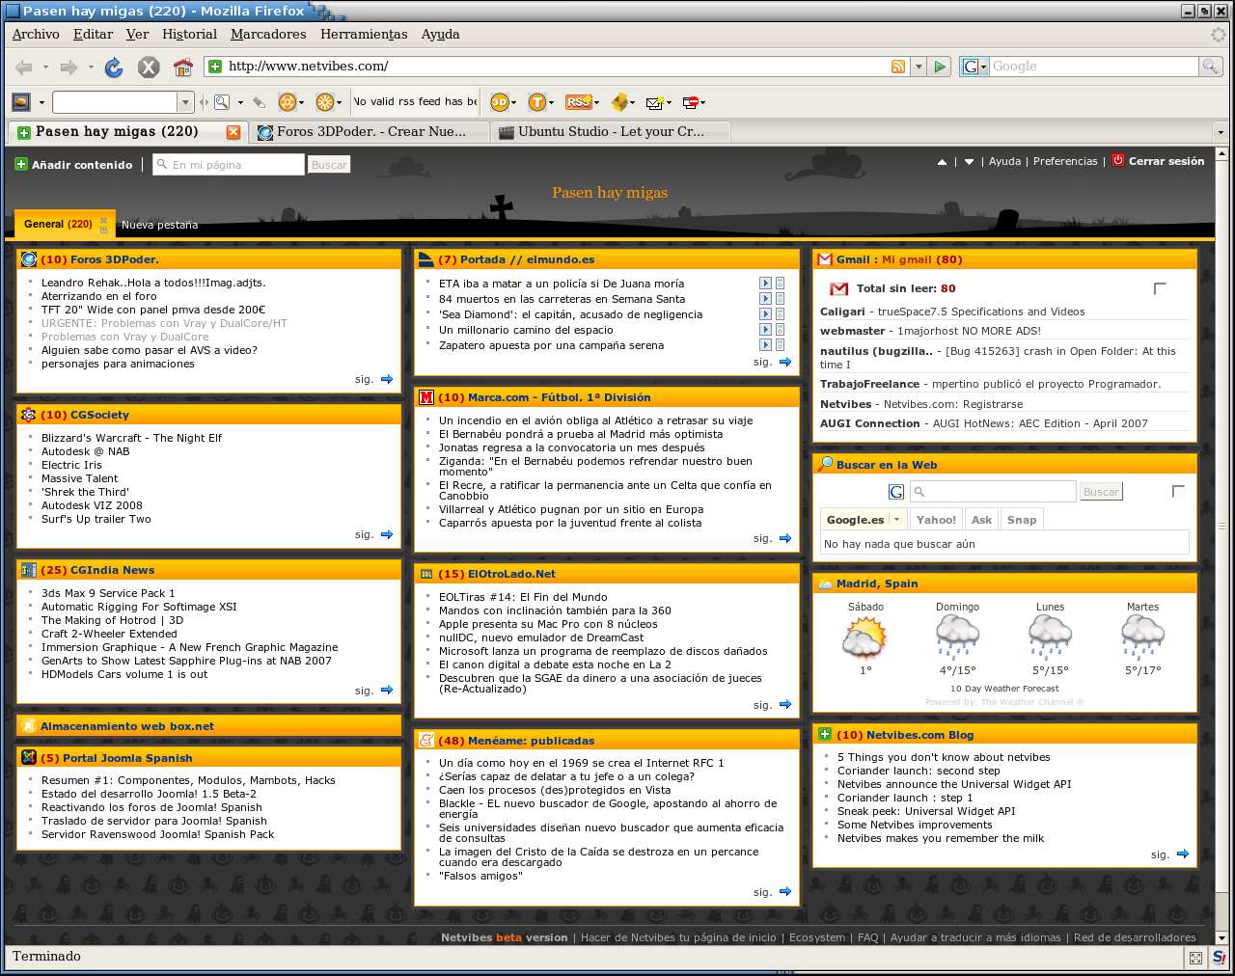Switch to the Foros 3DPoder browser tab

370,131
